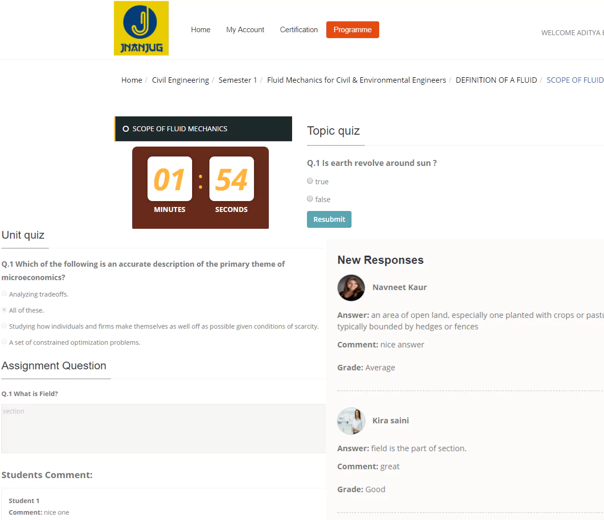The width and height of the screenshot is (604, 520).
Task: Click the timer minutes value 01
Action: point(170,179)
